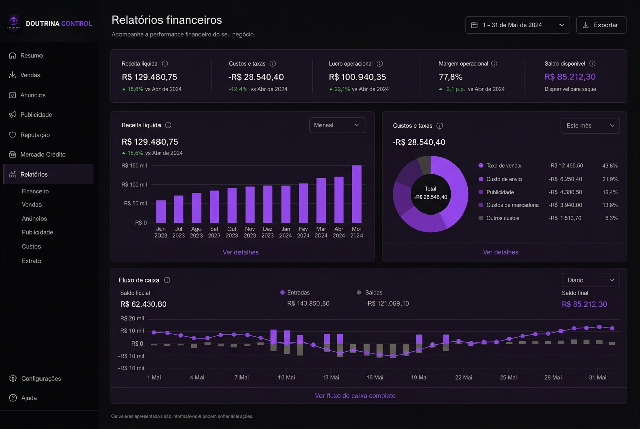Click the Lucro operacional value R$ 100.940,35

click(x=357, y=77)
